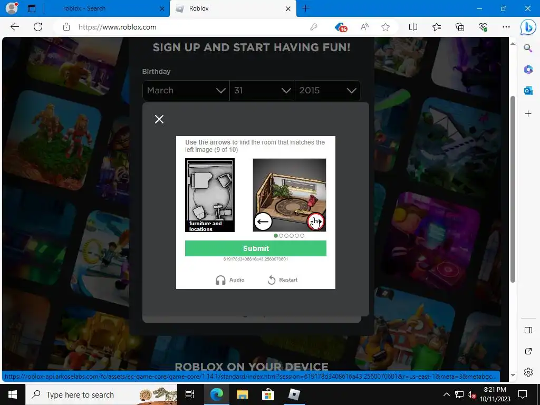
Task: Open Settings and more menu
Action: (x=506, y=27)
